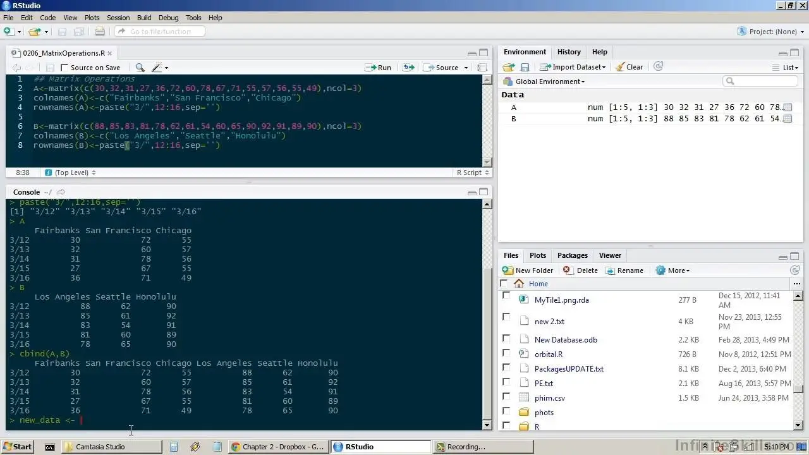Select the phim.csv file checkbox
Viewport: 809px width, 455px height.
(x=506, y=397)
